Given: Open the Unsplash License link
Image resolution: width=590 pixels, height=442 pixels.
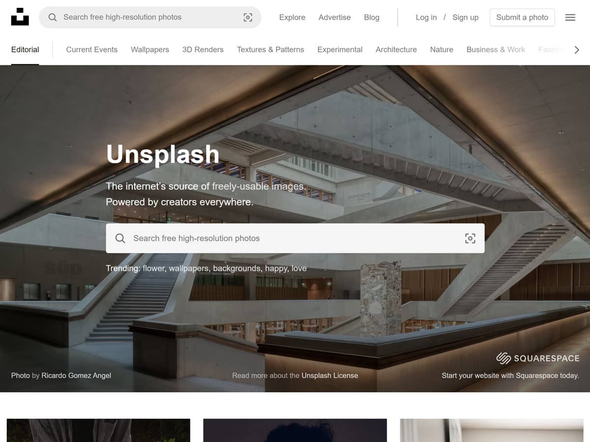Looking at the screenshot, I should pos(330,375).
